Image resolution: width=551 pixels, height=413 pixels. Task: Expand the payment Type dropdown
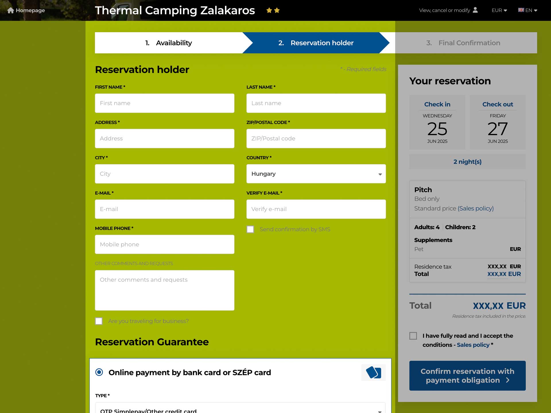[x=240, y=408]
